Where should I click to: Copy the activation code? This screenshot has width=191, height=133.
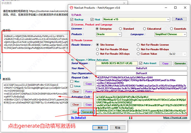pos(89,104)
